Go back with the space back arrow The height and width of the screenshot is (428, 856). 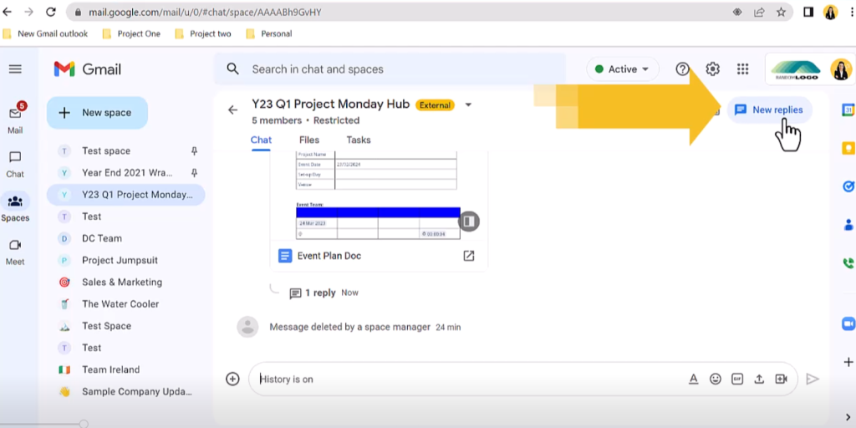tap(232, 110)
